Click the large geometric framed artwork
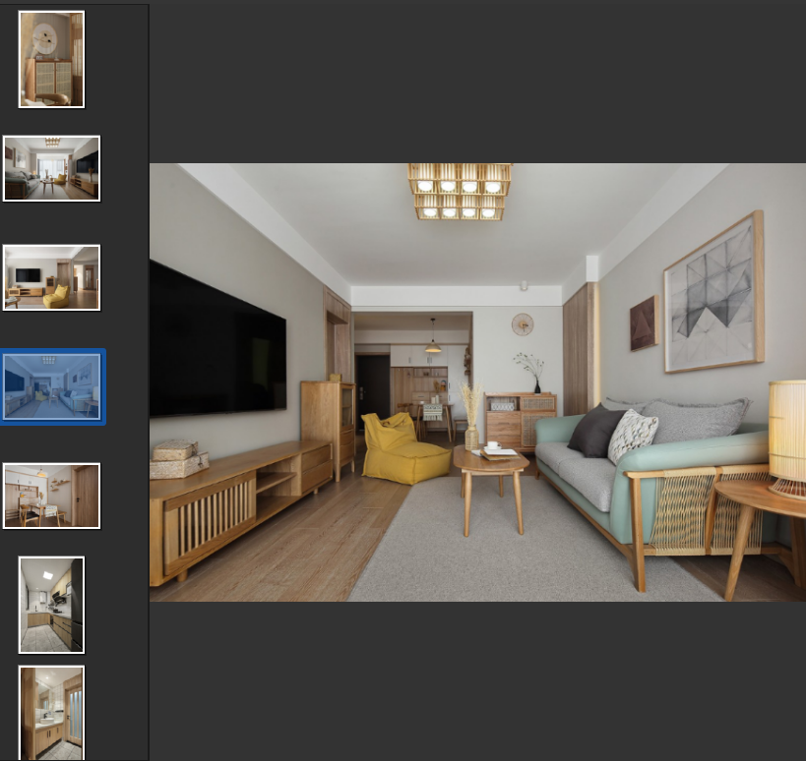 point(713,293)
